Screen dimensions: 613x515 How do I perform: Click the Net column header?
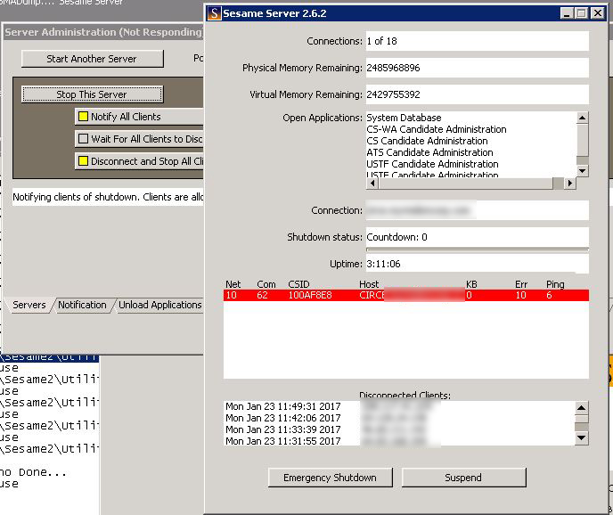[233, 284]
